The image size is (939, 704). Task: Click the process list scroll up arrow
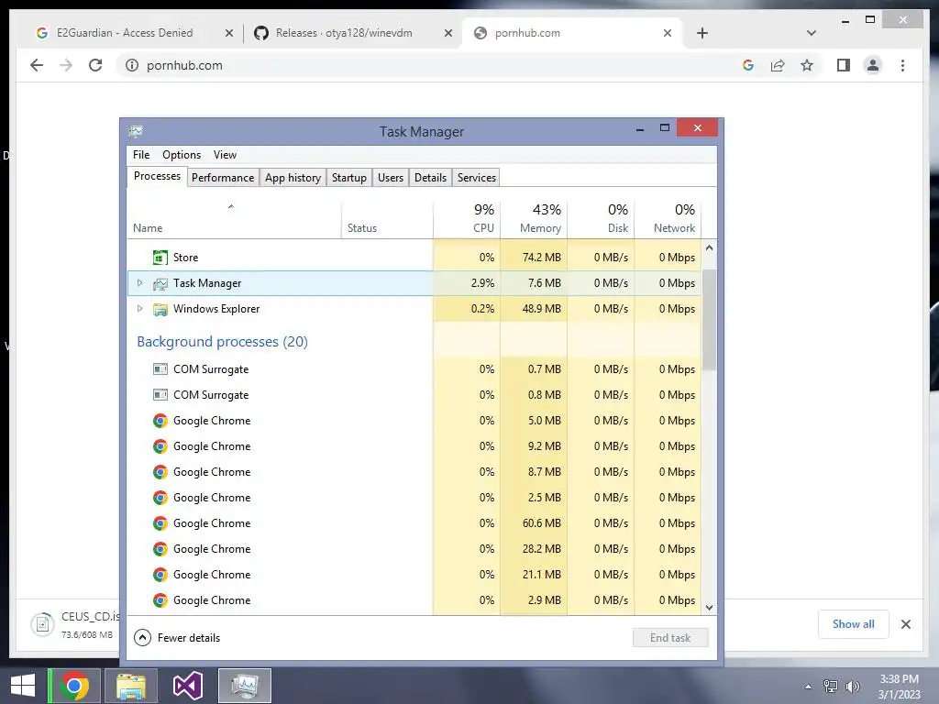point(709,247)
